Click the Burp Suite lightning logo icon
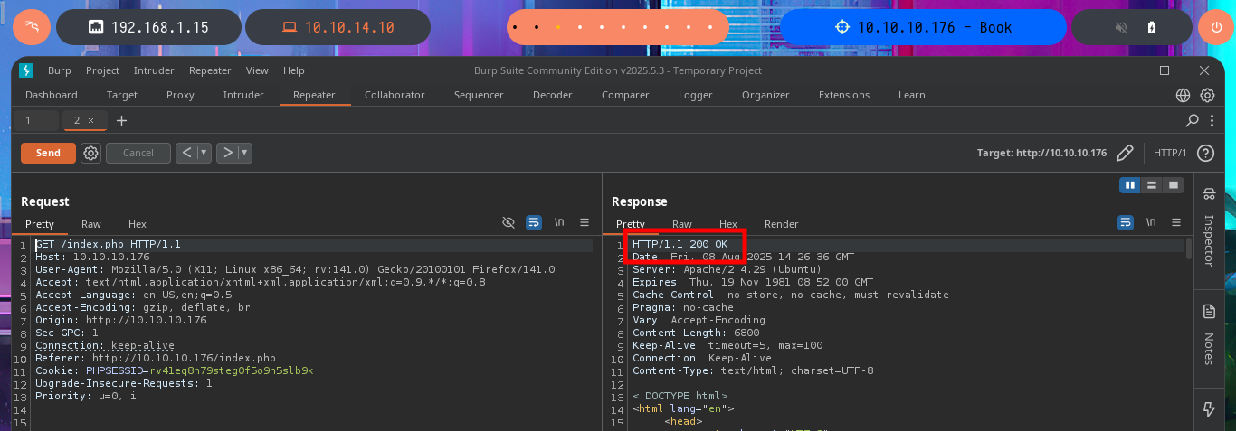The image size is (1236, 431). (x=26, y=70)
